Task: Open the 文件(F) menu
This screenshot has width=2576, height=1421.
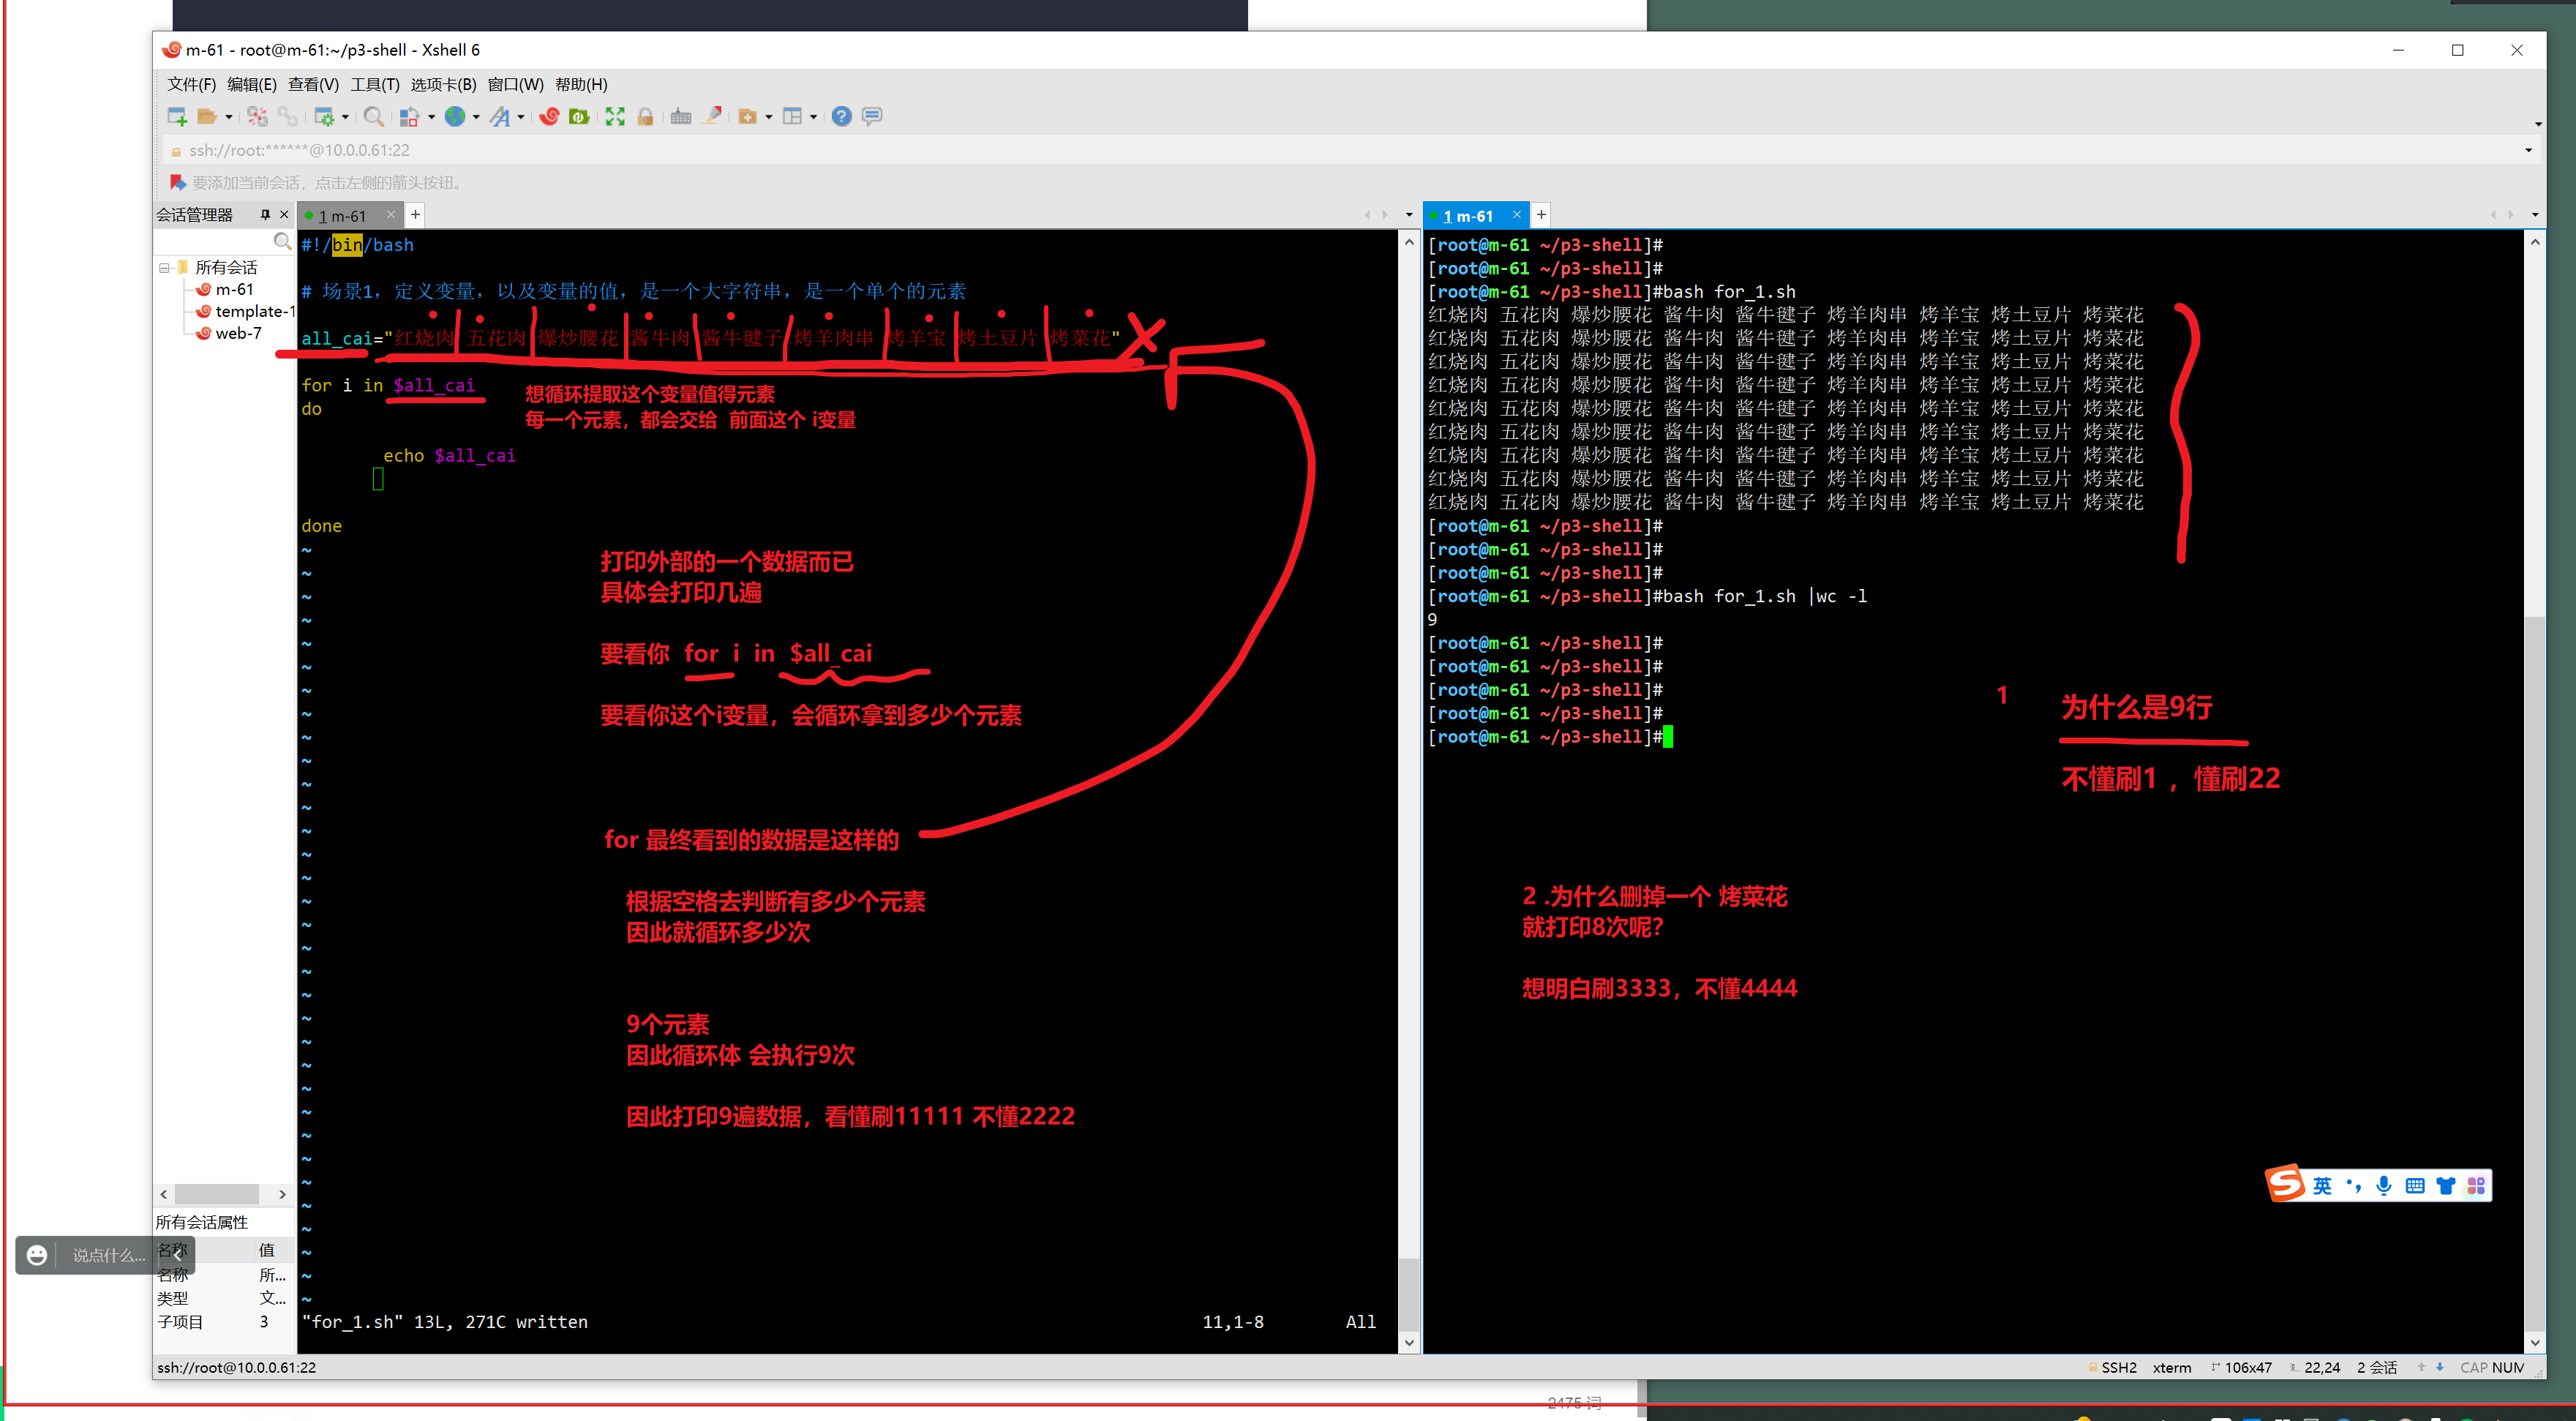Action: pyautogui.click(x=191, y=85)
